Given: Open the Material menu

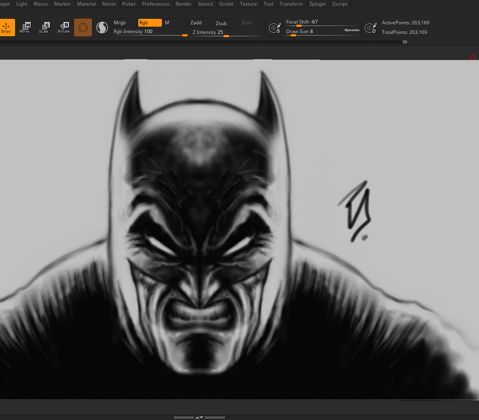Looking at the screenshot, I should [86, 4].
